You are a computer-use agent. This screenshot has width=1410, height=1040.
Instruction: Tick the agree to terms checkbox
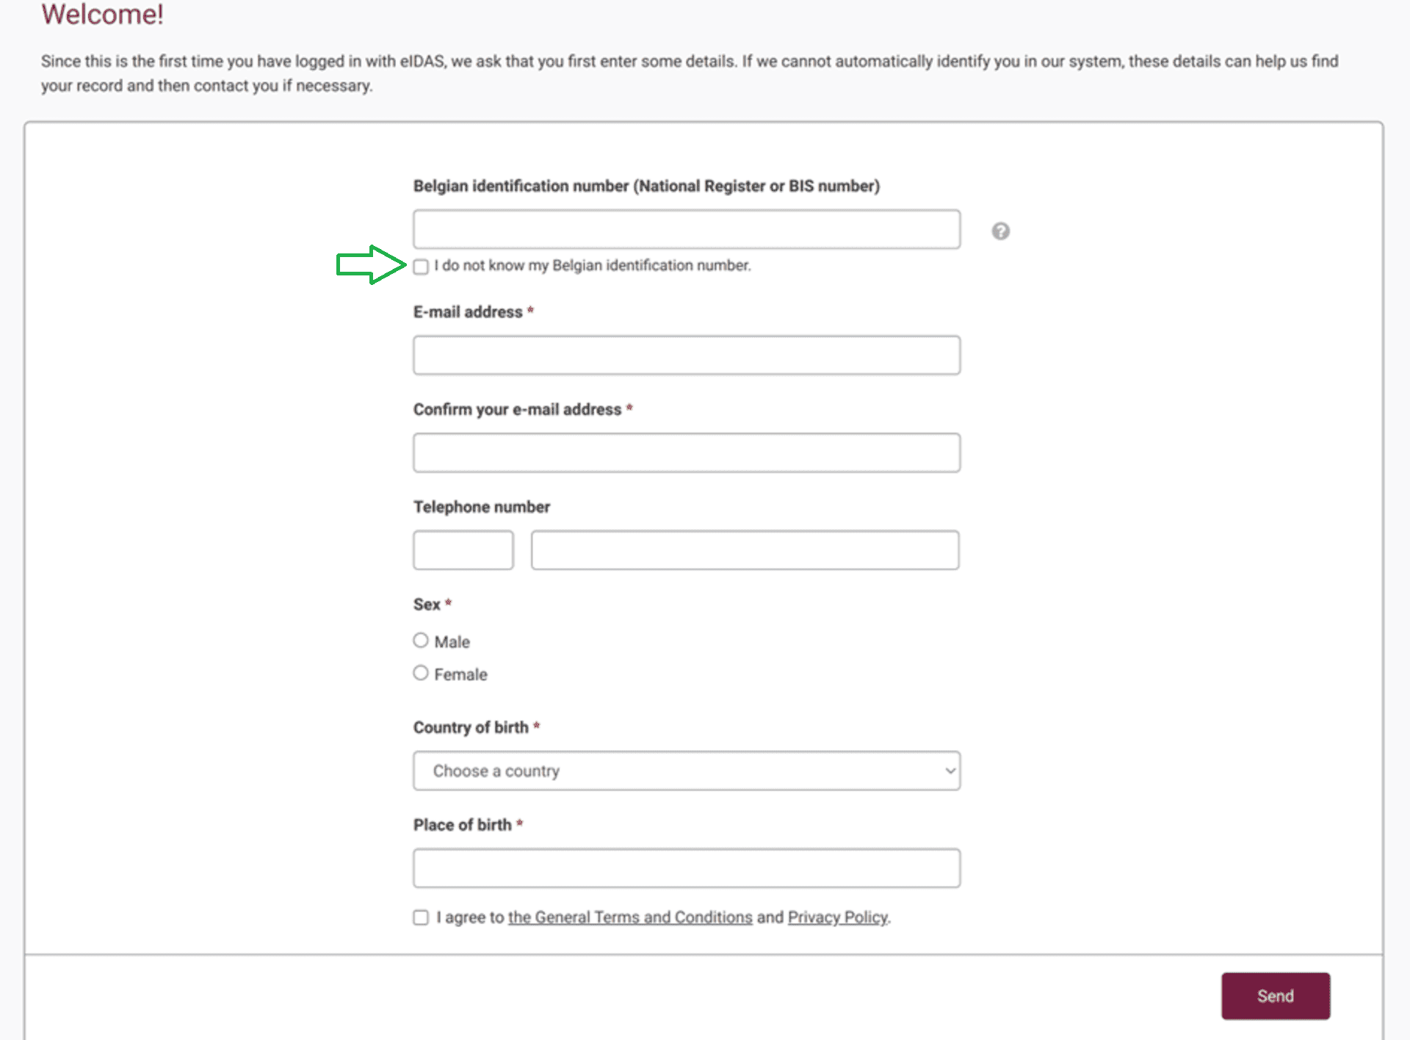coord(421,917)
